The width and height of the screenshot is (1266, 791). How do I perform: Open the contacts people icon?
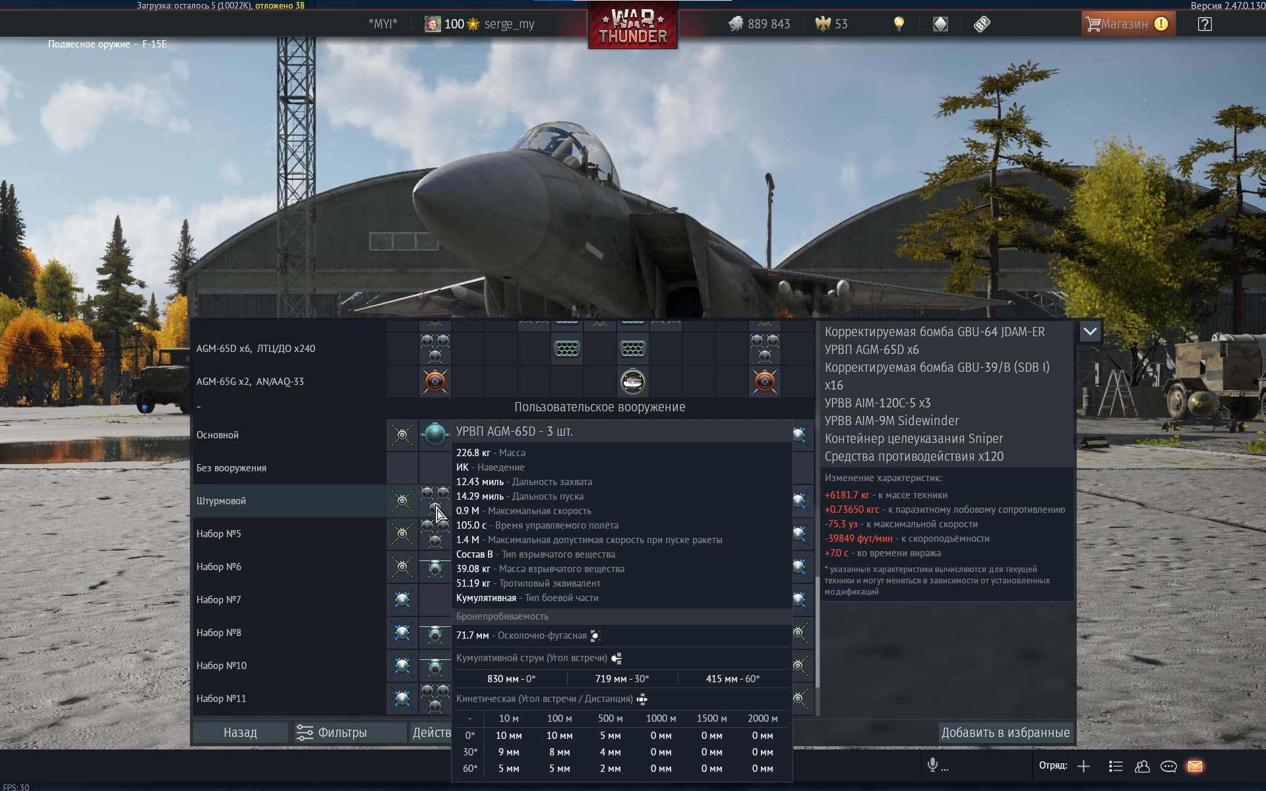pyautogui.click(x=1142, y=766)
